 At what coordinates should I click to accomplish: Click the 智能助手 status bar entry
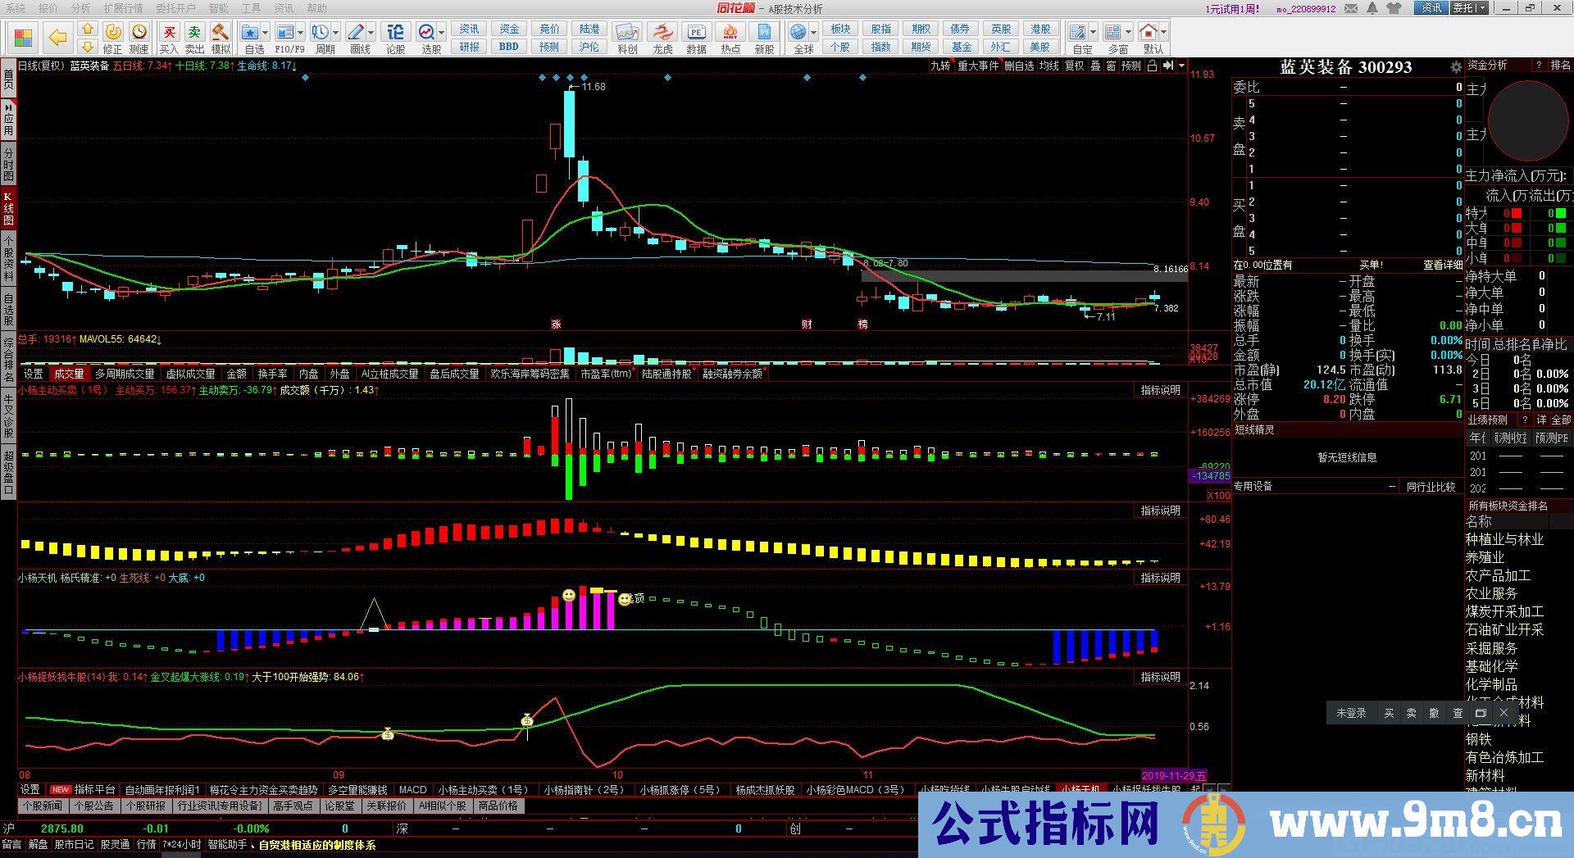227,844
